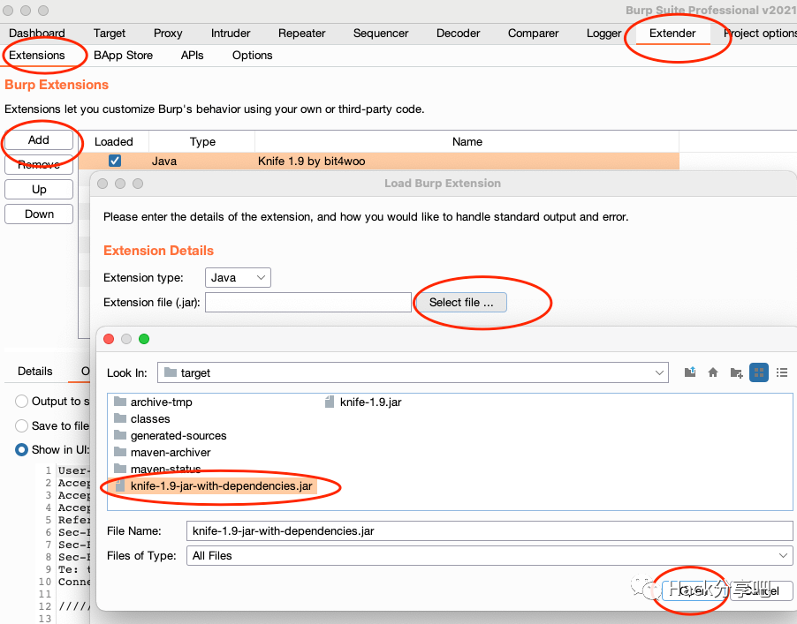797x624 pixels.
Task: Switch file chooser to list view
Action: point(782,372)
